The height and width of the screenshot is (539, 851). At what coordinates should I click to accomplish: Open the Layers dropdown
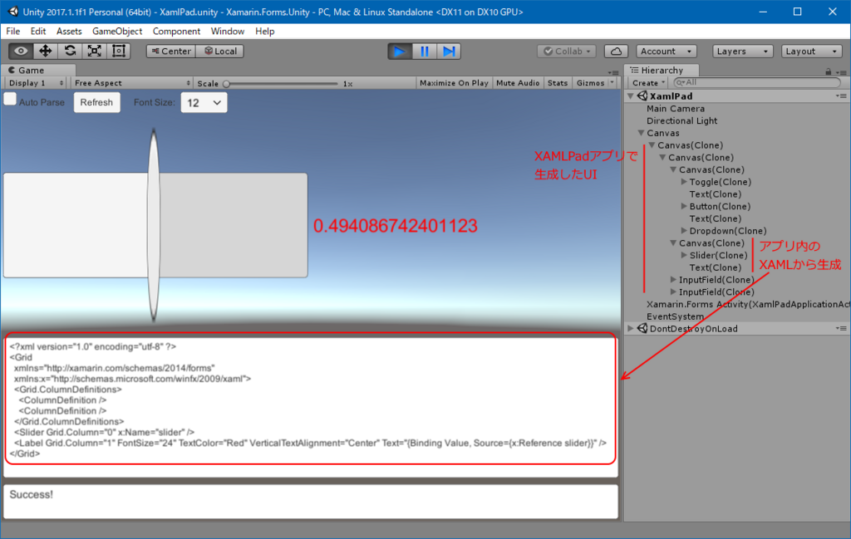(x=742, y=51)
